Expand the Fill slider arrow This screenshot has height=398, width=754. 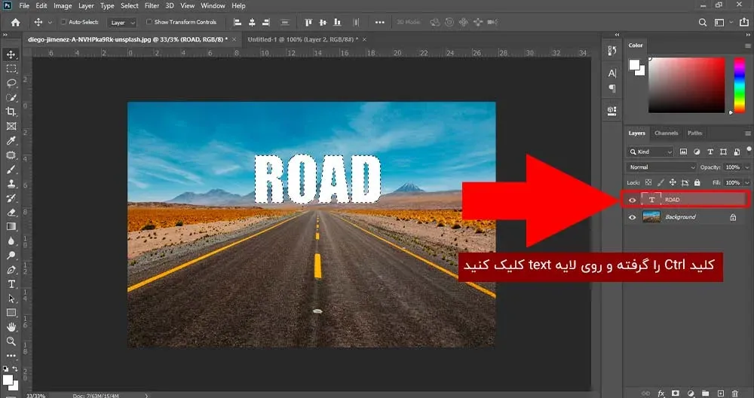click(747, 182)
